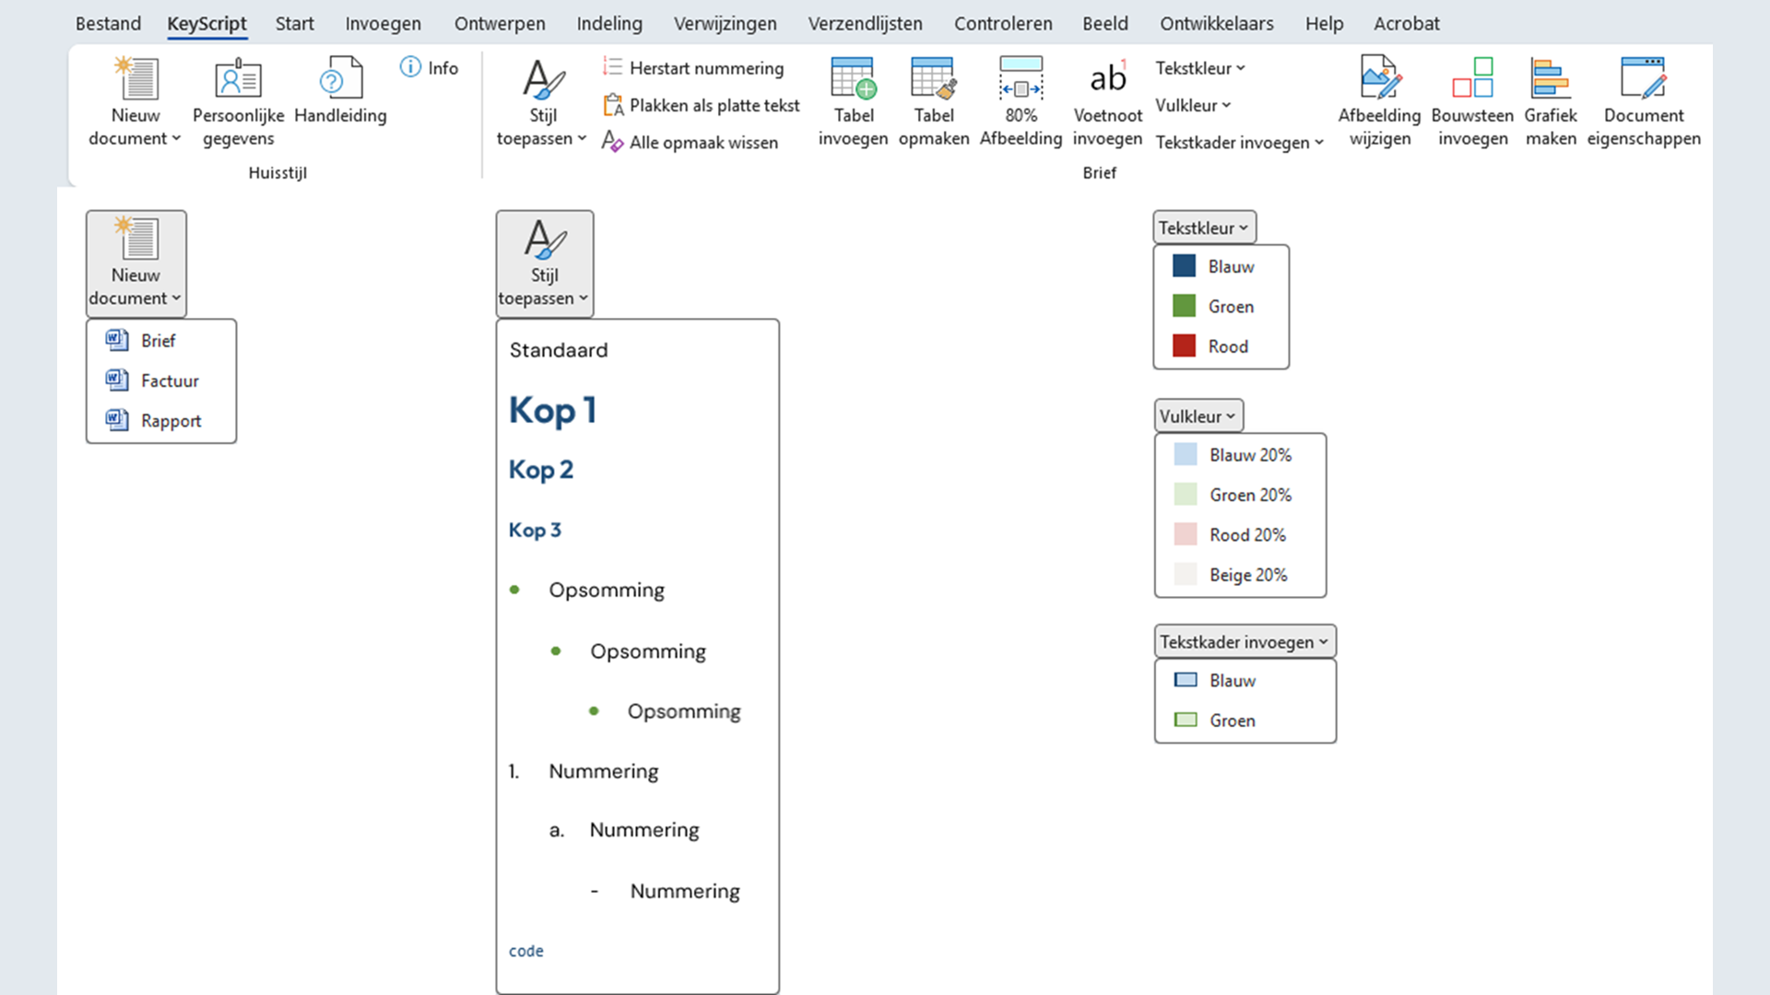
Task: Open the Handleiding help document icon
Action: click(340, 79)
